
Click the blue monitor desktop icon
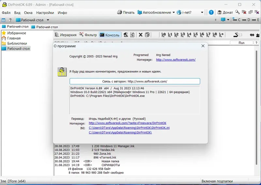(x=223, y=20)
